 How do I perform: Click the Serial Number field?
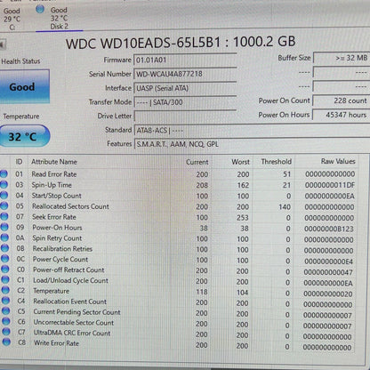[x=185, y=74]
